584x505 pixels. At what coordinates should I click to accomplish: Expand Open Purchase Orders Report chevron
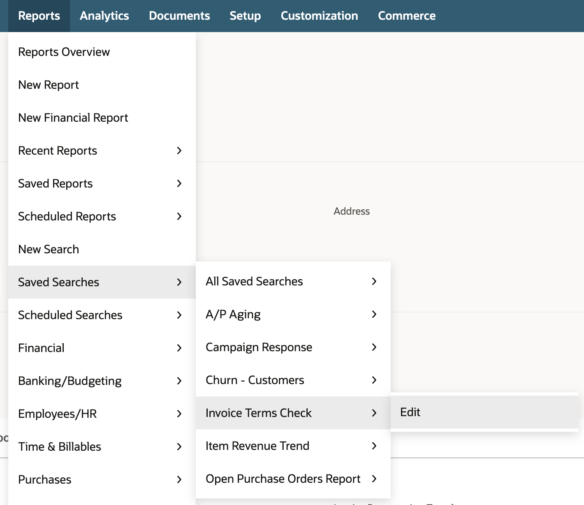(374, 479)
